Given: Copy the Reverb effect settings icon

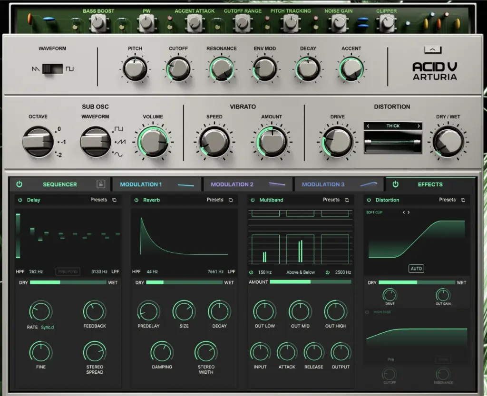Looking at the screenshot, I should [231, 200].
